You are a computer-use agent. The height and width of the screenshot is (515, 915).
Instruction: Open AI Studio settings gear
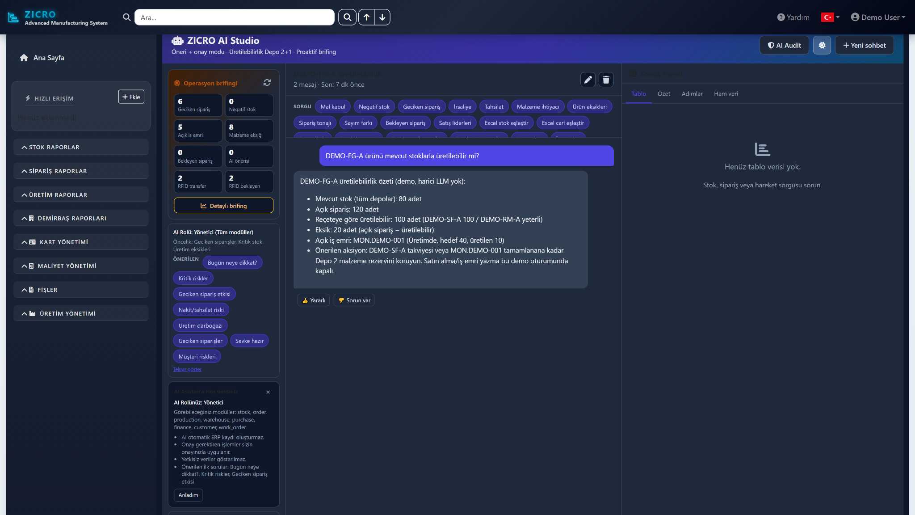[x=822, y=45]
